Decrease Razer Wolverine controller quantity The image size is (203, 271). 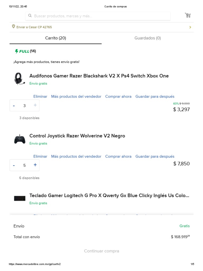[14, 165]
